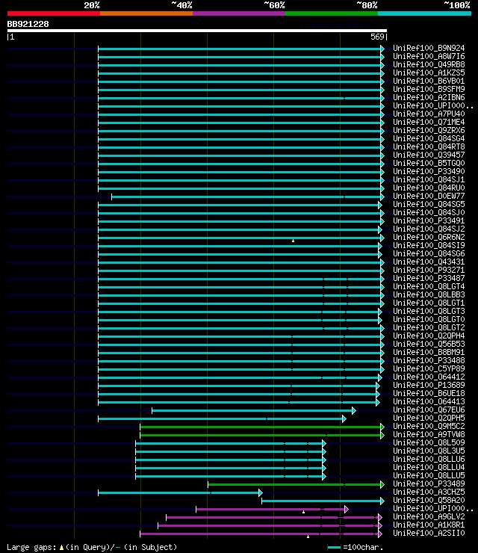Select the UniRef100_P13689 label

[429, 385]
